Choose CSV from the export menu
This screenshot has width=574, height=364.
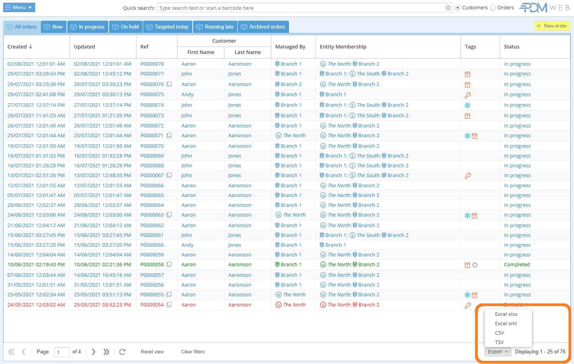pos(499,333)
